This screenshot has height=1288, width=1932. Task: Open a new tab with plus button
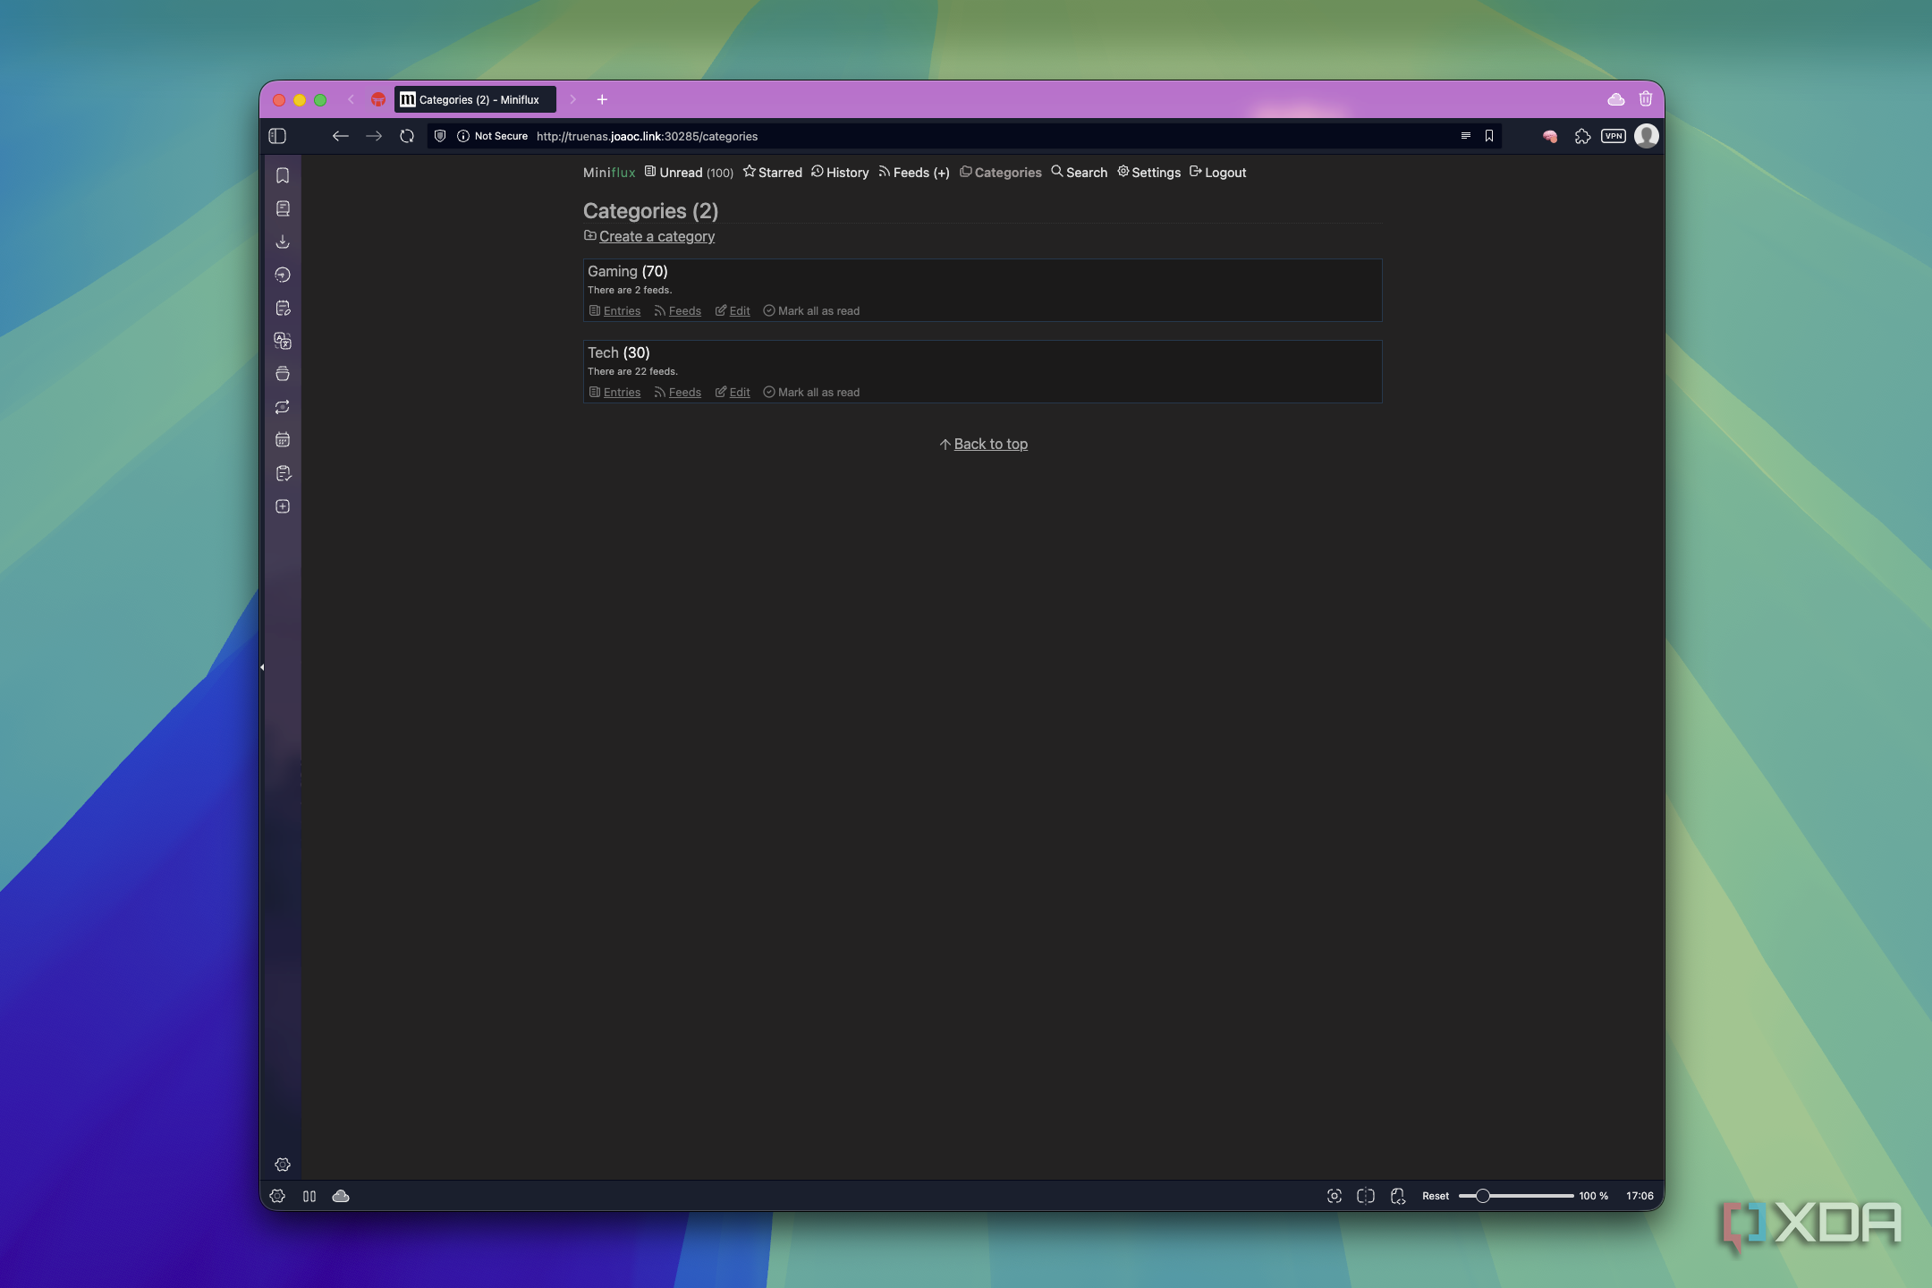[602, 99]
